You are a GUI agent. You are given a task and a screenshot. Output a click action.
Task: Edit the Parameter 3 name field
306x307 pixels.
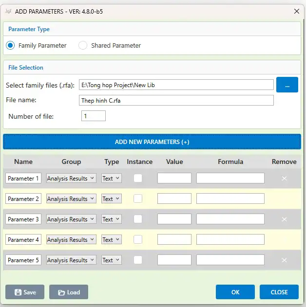coord(23,219)
